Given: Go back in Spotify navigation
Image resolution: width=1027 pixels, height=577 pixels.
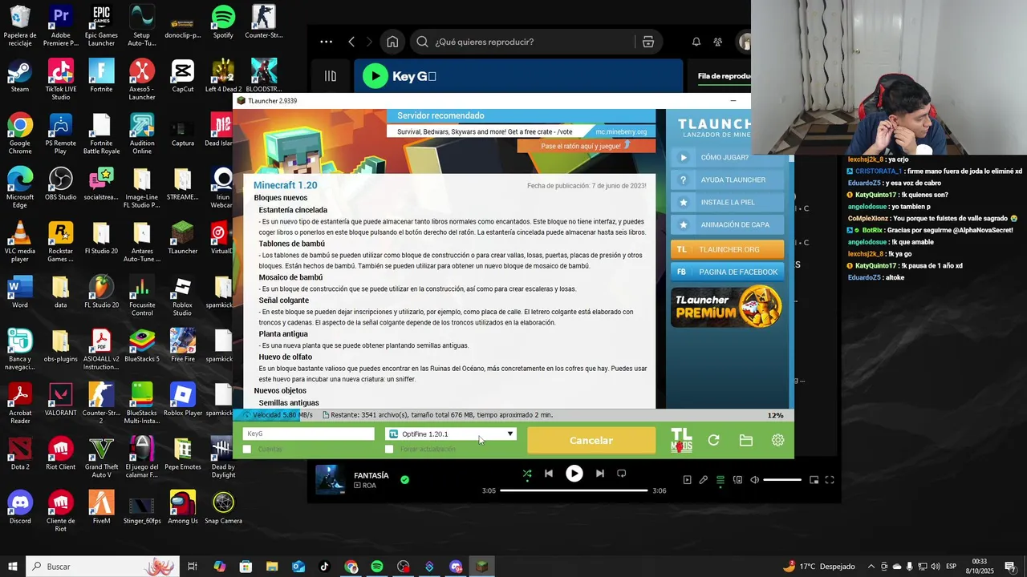Looking at the screenshot, I should coord(351,42).
